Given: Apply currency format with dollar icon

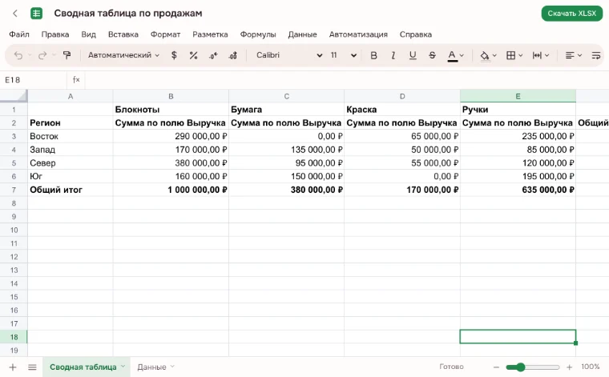Looking at the screenshot, I should point(174,55).
